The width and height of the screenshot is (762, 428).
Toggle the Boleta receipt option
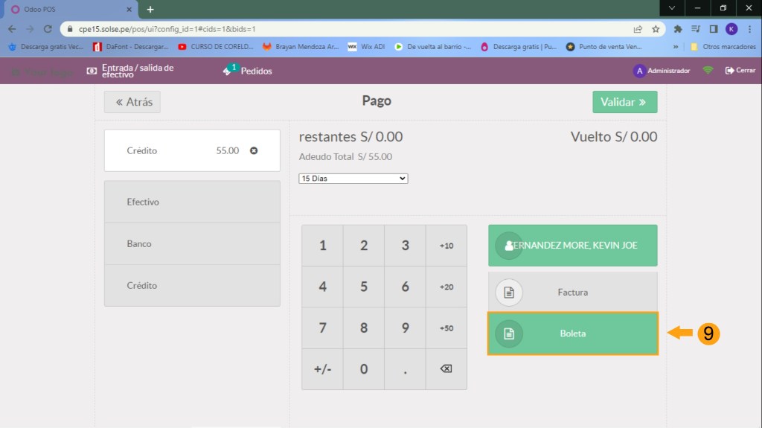click(x=572, y=333)
